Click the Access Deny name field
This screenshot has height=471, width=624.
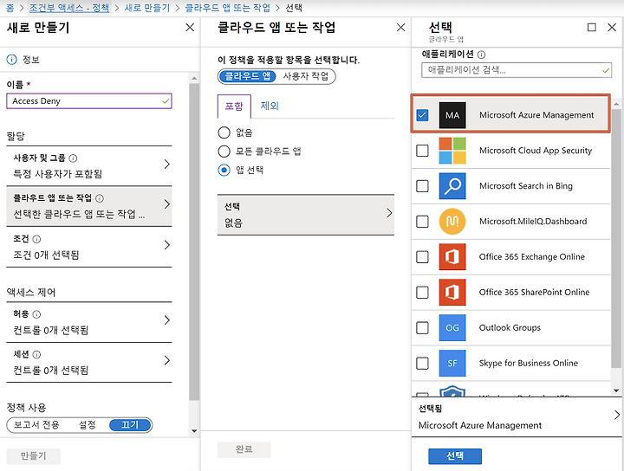tap(89, 101)
